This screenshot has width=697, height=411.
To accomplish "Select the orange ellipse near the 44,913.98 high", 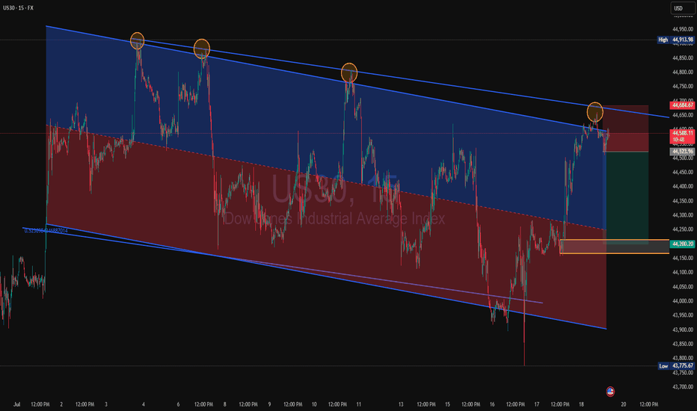I will click(138, 41).
